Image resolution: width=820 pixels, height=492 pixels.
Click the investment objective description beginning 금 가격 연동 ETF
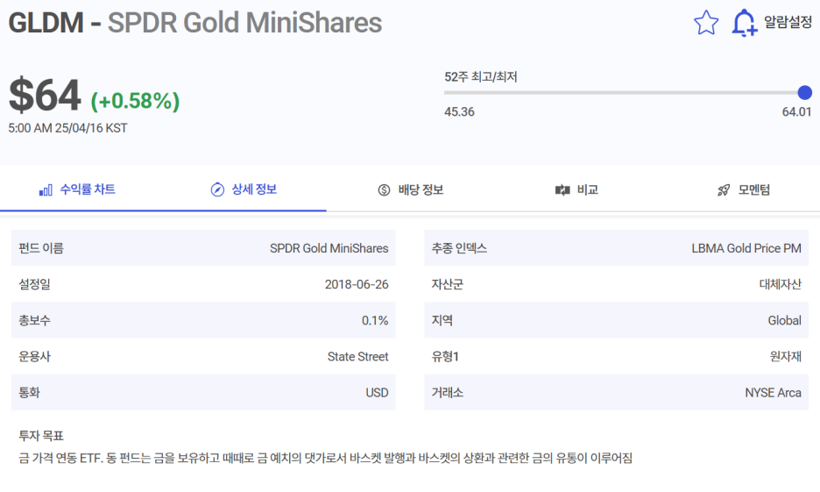(x=325, y=458)
